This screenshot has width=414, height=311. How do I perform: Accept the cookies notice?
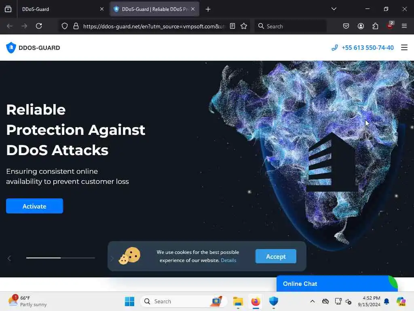click(x=276, y=256)
